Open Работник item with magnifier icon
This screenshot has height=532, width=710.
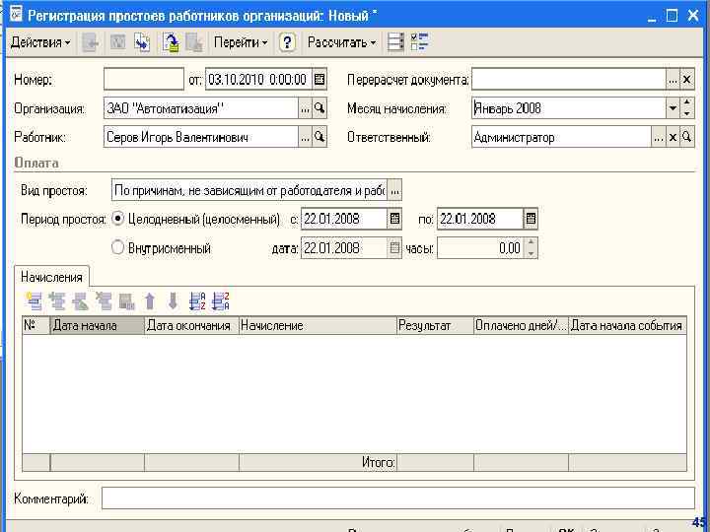(x=319, y=137)
